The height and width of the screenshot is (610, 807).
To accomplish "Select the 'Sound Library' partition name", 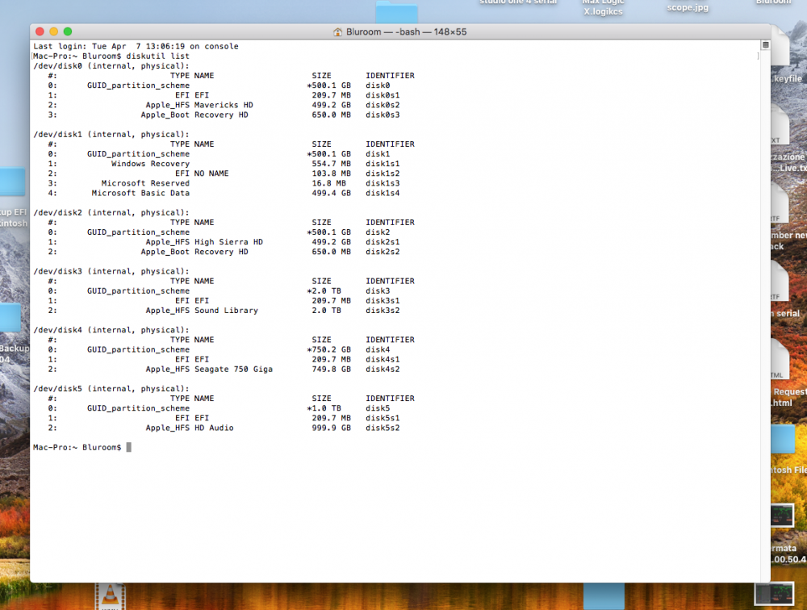I will point(226,311).
